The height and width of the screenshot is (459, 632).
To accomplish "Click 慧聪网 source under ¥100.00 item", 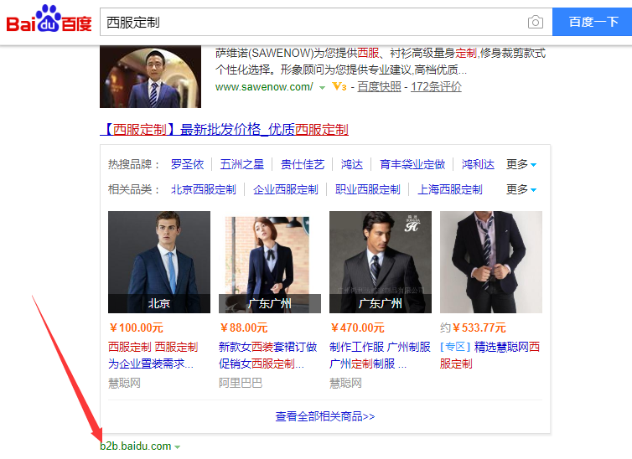I will [125, 383].
